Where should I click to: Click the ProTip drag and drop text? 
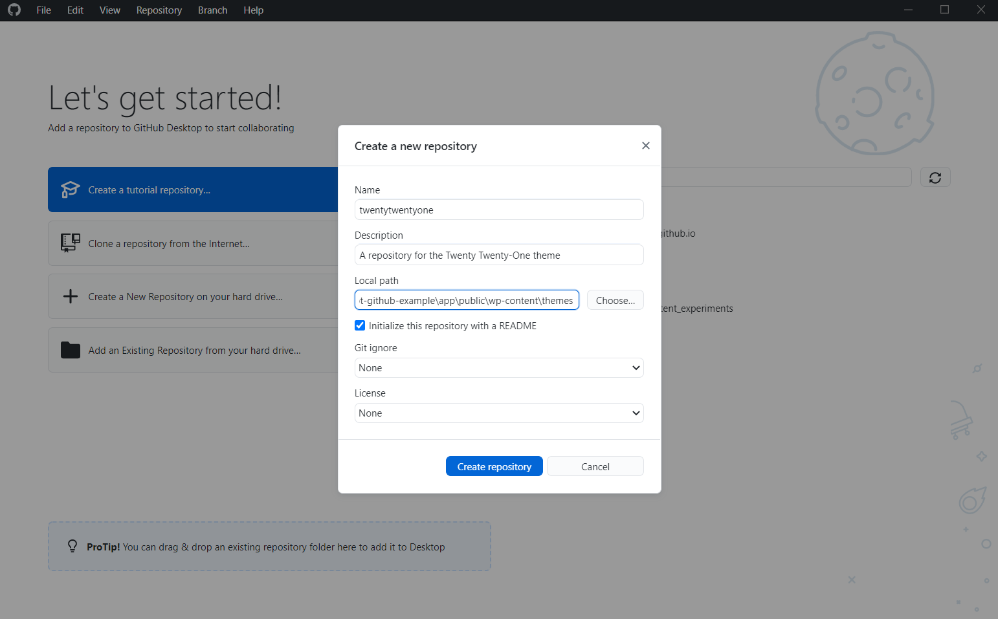point(266,547)
